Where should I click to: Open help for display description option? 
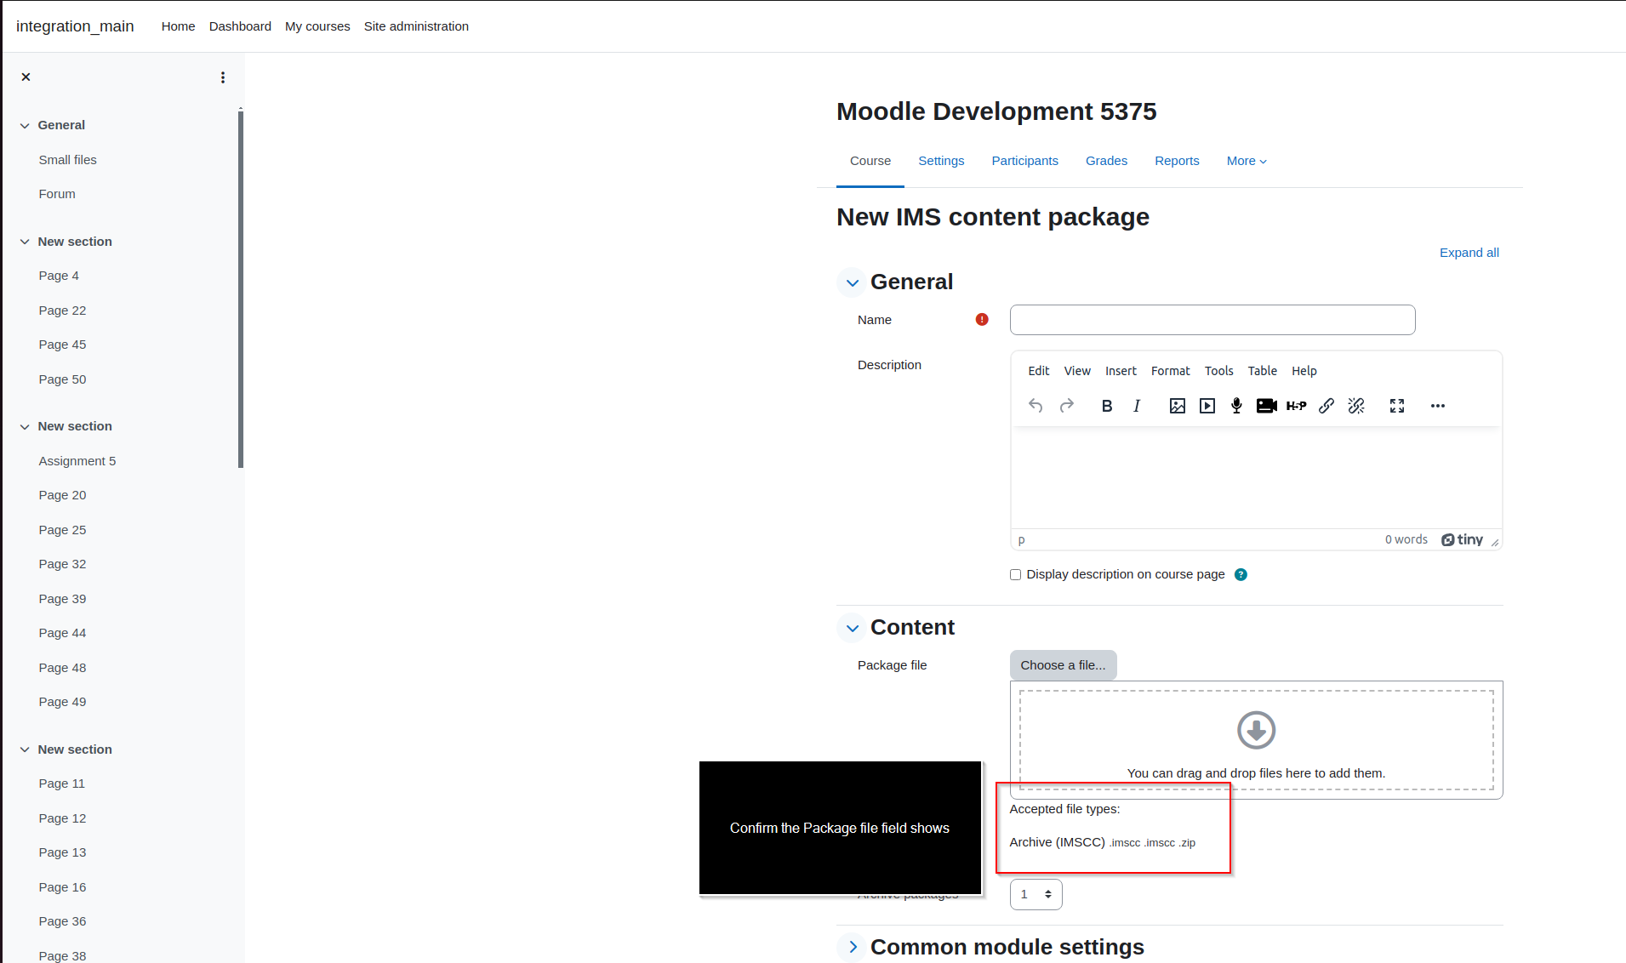(x=1241, y=575)
